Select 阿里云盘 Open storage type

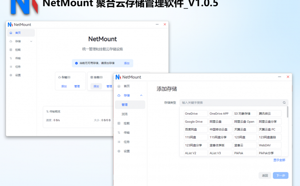[245, 121]
